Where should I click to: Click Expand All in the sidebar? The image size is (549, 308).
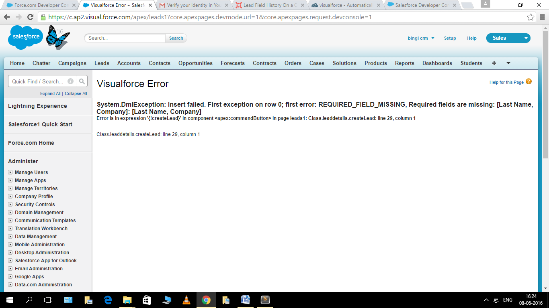(50, 93)
